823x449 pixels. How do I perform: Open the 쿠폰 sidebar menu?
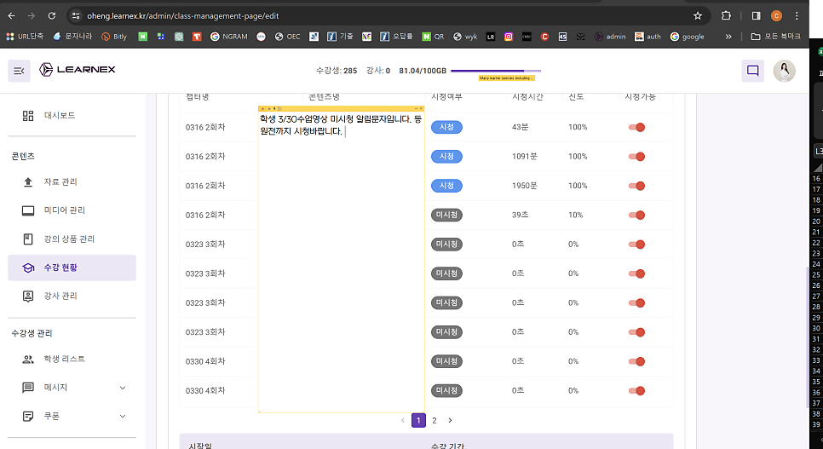tap(72, 416)
